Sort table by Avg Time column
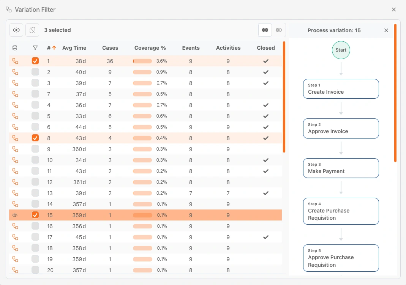 click(74, 48)
